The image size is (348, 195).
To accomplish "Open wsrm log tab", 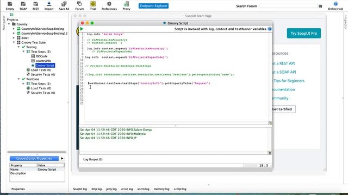I will (x=144, y=189).
